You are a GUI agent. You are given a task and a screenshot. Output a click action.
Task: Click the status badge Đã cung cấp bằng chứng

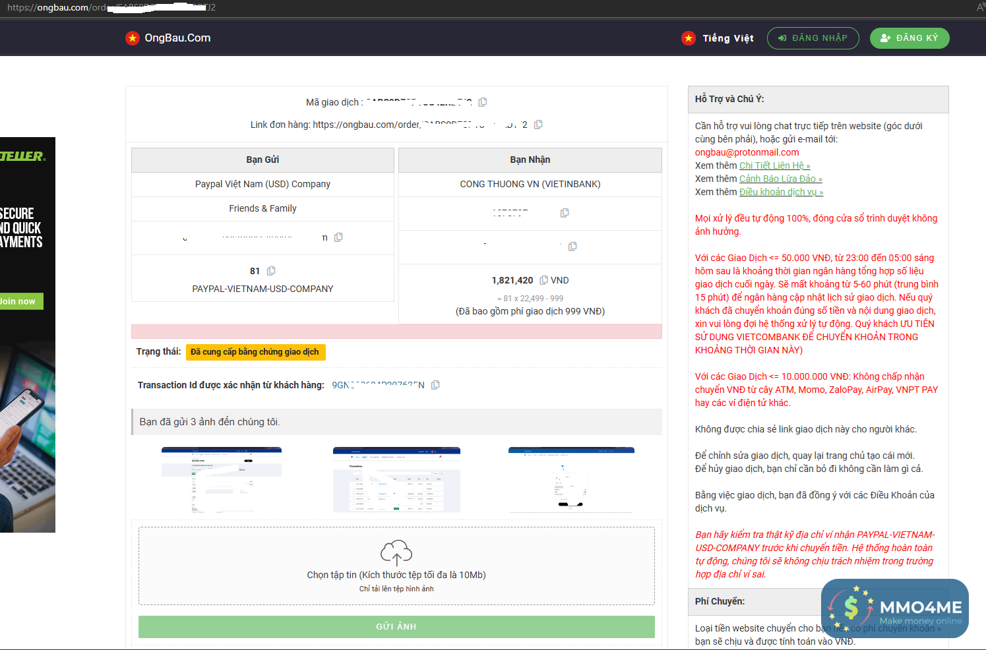tap(256, 352)
